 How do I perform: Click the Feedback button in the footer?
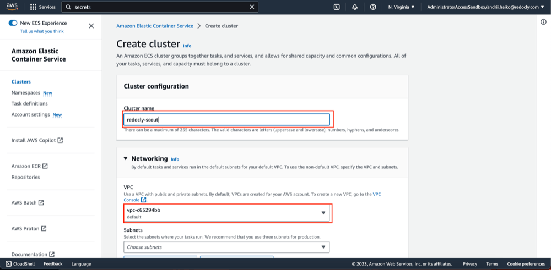53,264
